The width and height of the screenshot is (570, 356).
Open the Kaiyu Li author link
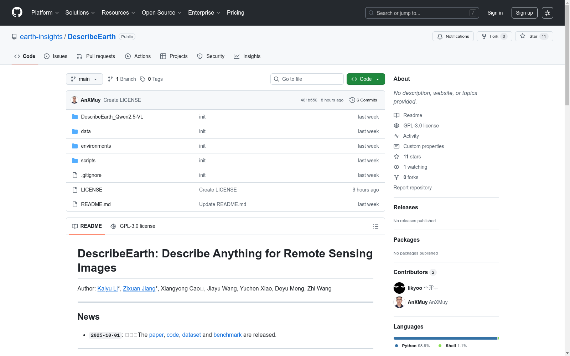tap(108, 289)
